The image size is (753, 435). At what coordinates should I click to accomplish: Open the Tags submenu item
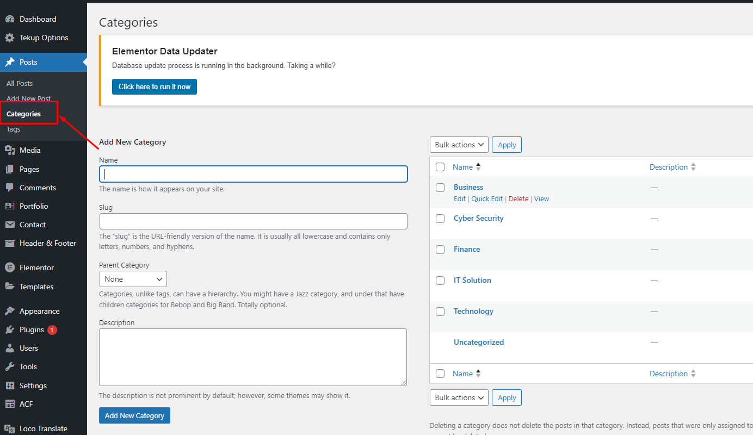click(x=14, y=129)
